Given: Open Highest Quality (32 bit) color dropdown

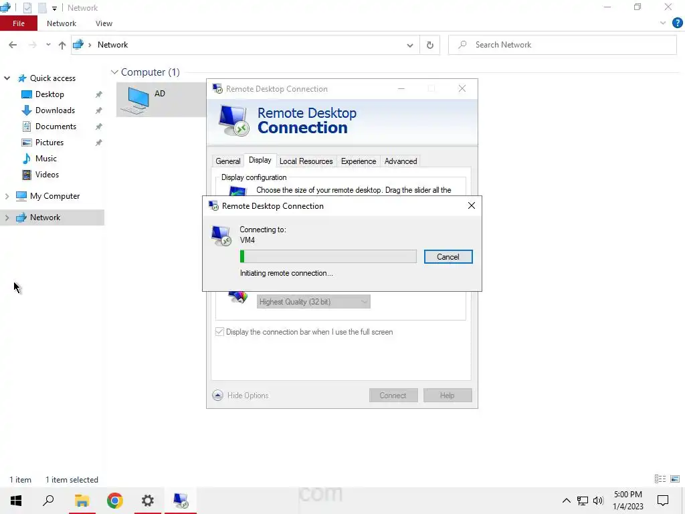Looking at the screenshot, I should tap(313, 302).
